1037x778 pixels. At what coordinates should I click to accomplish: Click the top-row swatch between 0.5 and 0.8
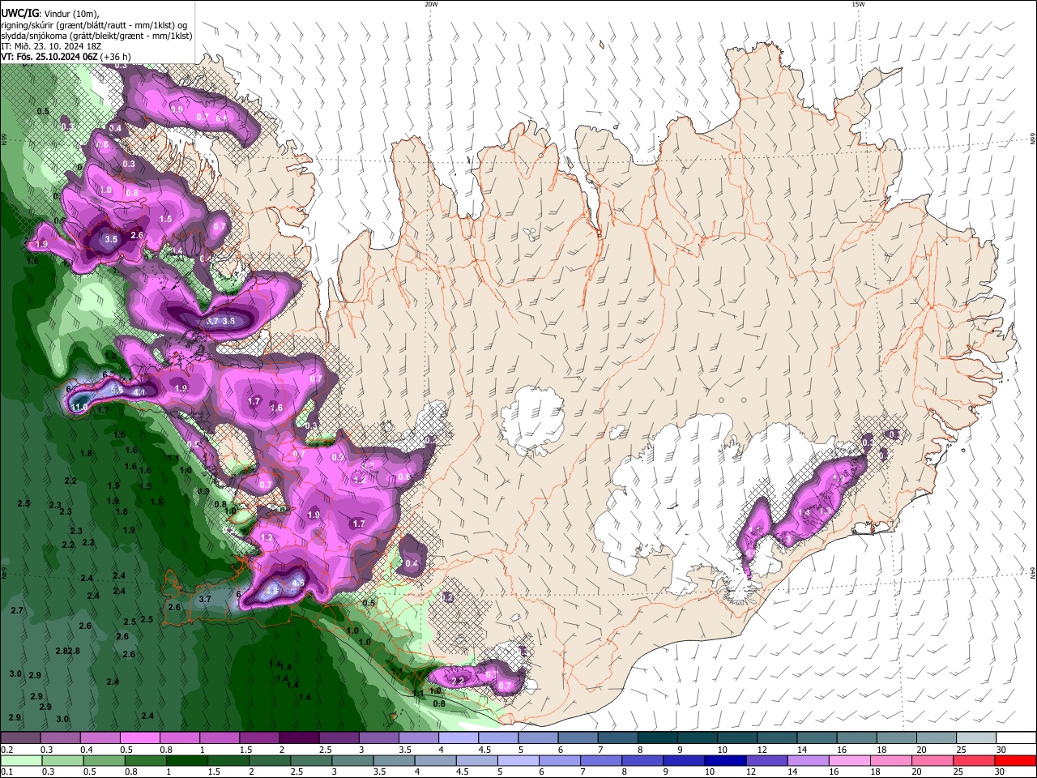point(139,738)
